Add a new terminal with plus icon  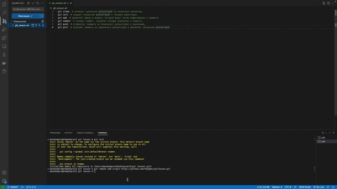pyautogui.click(x=323, y=133)
